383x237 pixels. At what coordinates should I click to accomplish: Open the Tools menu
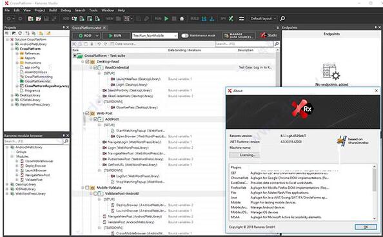tap(93, 10)
